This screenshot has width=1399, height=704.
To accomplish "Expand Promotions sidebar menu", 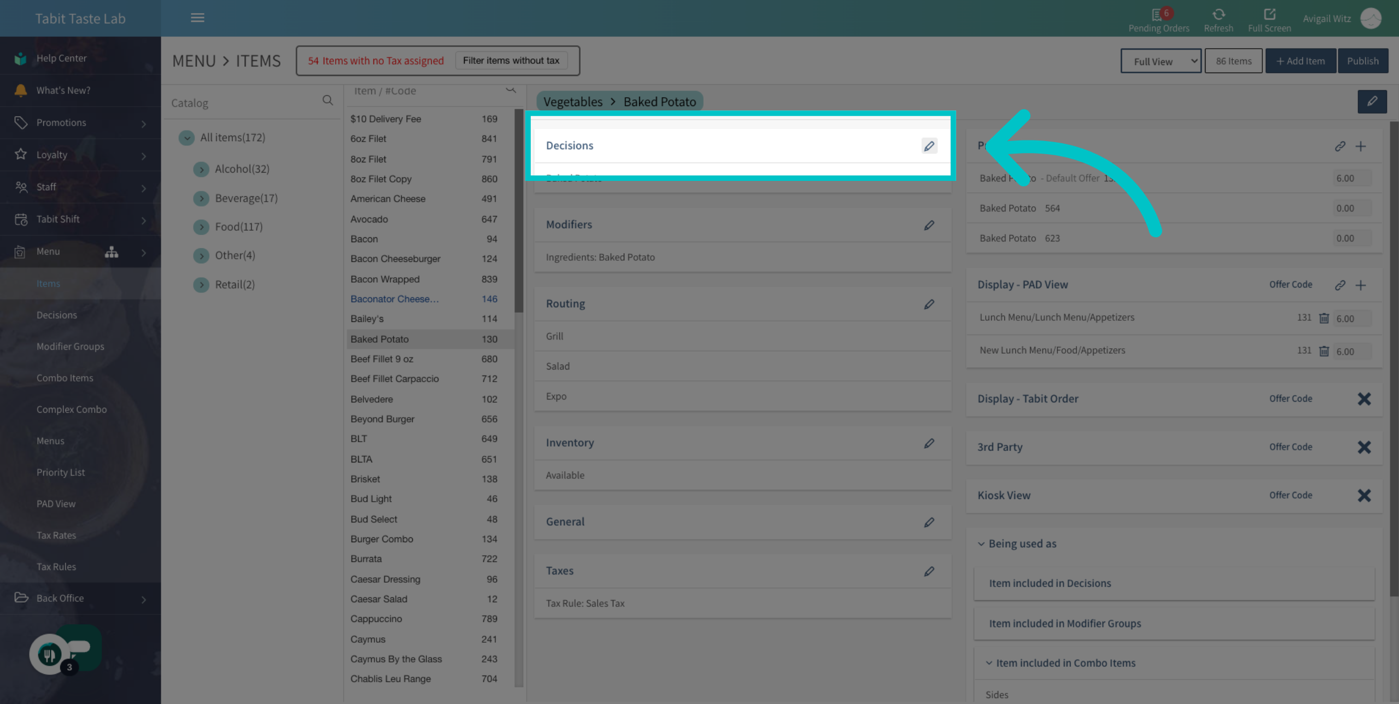I will [80, 123].
